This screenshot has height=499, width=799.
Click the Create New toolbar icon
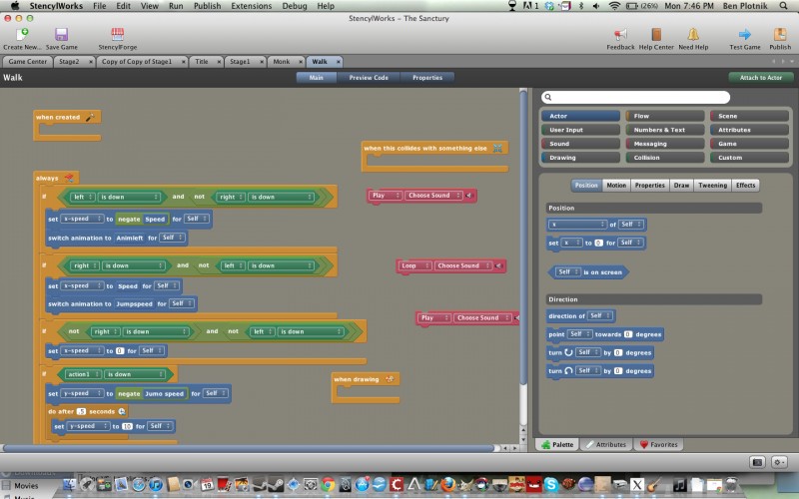(22, 35)
